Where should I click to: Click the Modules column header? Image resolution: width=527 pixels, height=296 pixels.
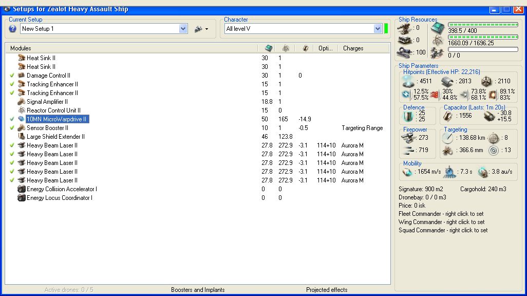131,48
